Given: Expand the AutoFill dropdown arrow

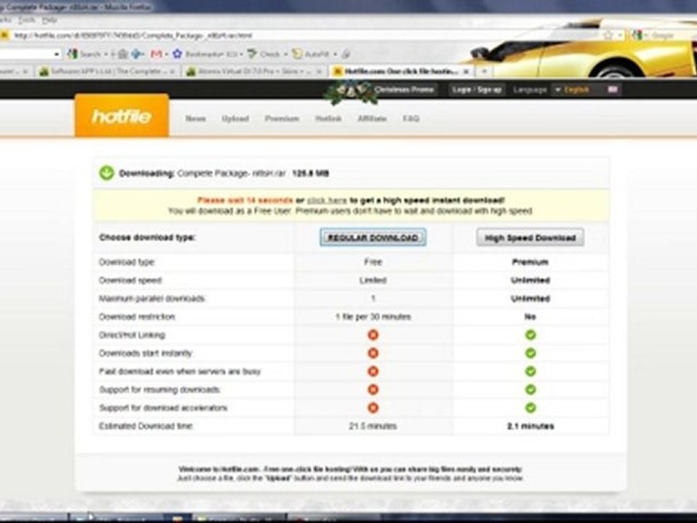Looking at the screenshot, I should 335,54.
